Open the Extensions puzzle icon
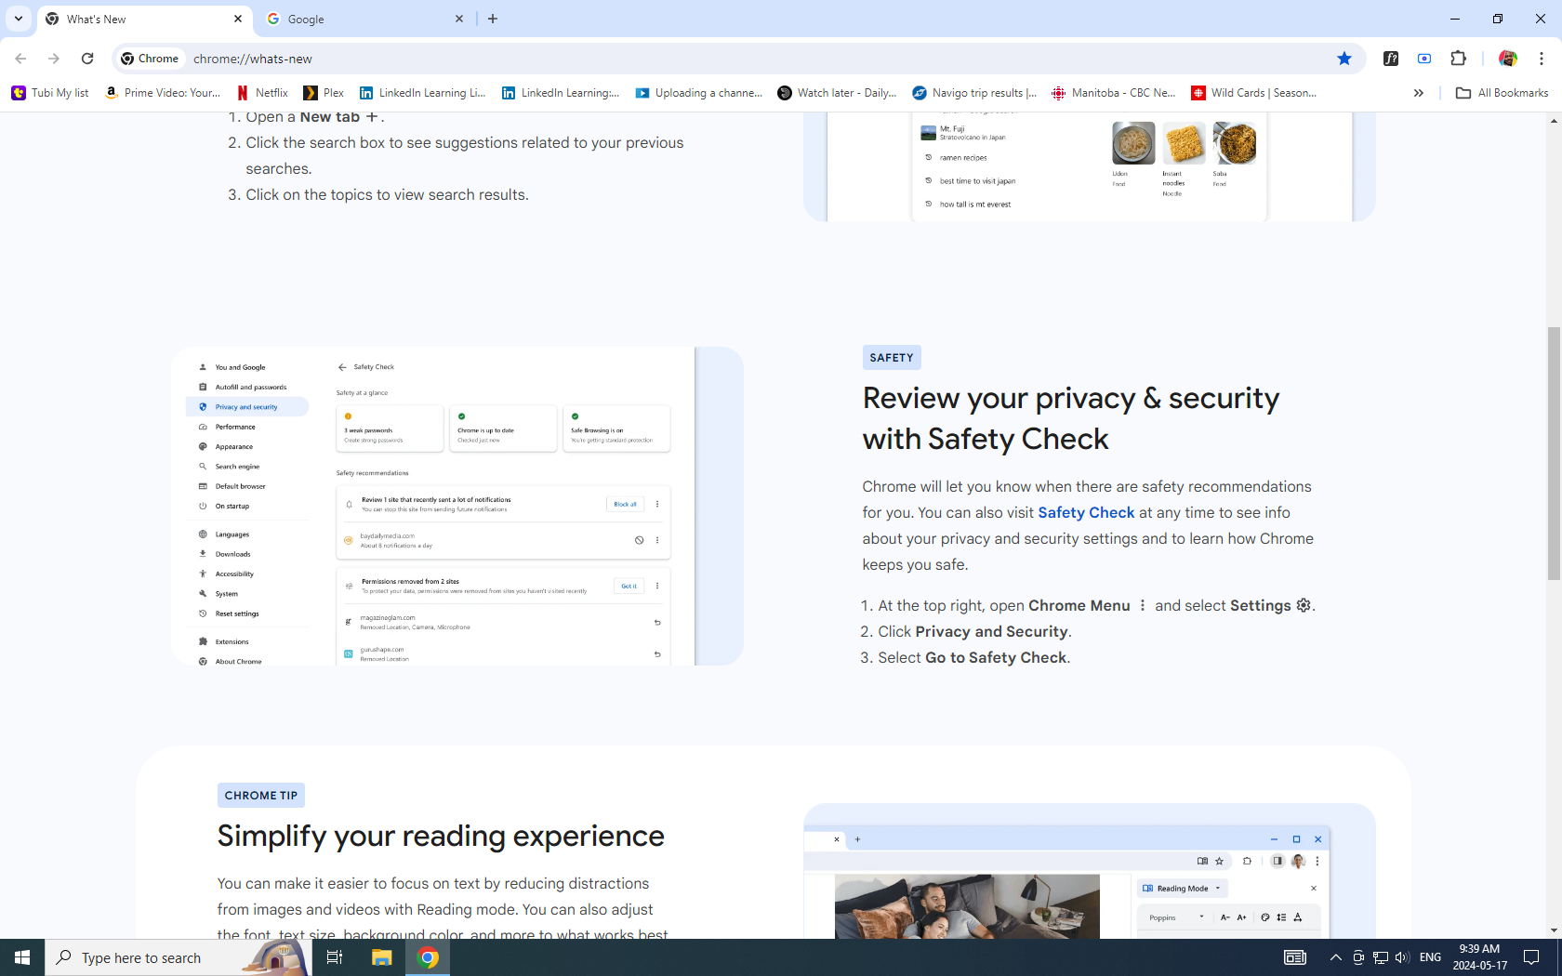The width and height of the screenshot is (1562, 976). (x=1458, y=59)
